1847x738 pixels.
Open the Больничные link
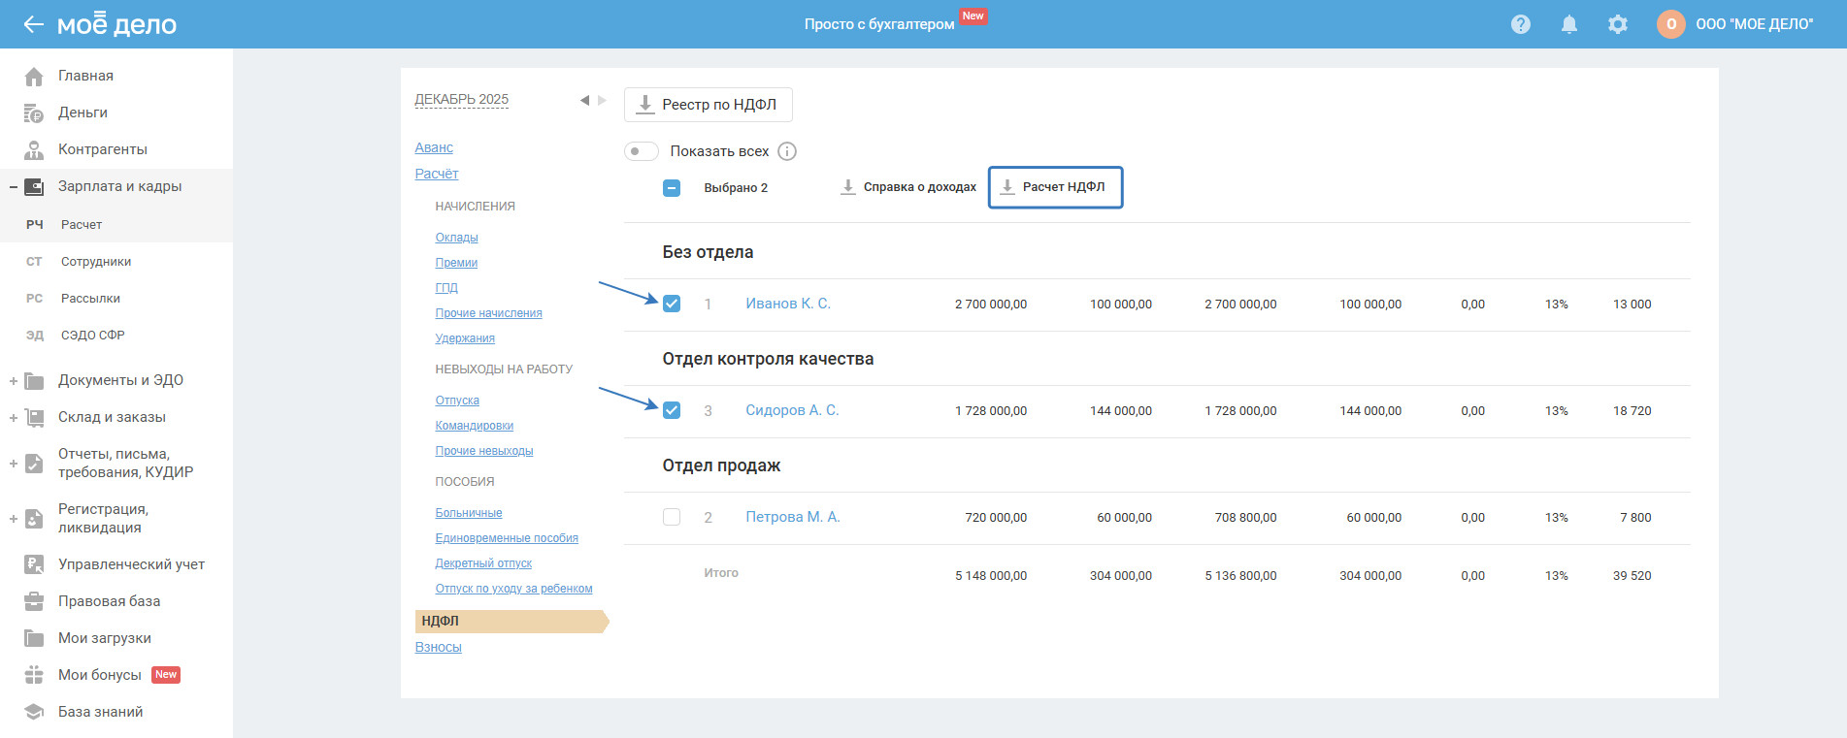[x=469, y=513]
